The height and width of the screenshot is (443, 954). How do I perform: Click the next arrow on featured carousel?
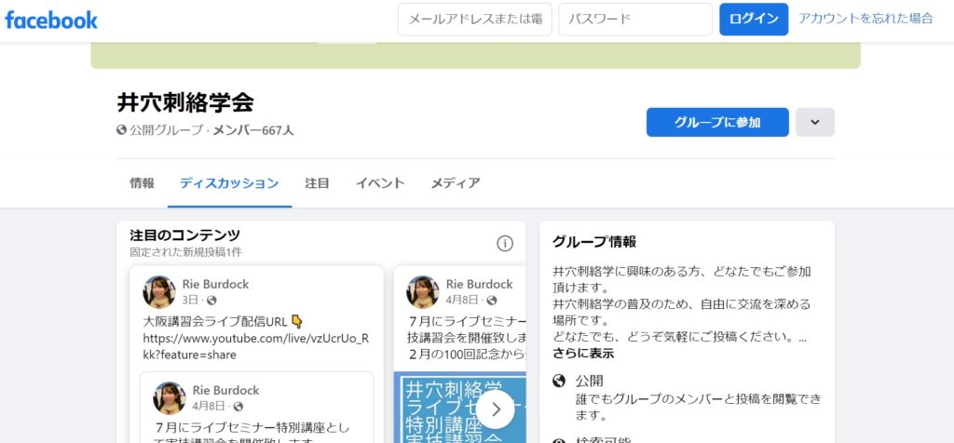coord(496,409)
